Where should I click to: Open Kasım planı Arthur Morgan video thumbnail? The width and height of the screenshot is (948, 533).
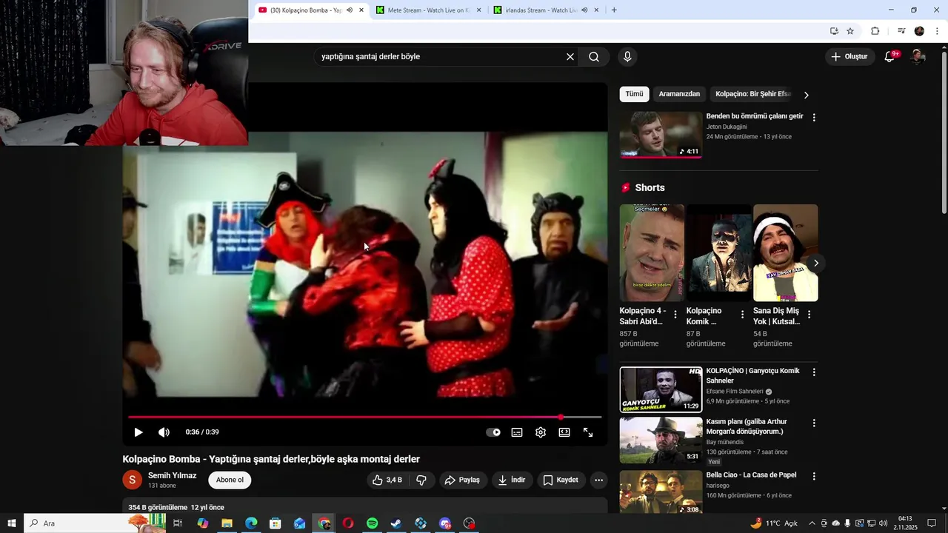point(661,440)
